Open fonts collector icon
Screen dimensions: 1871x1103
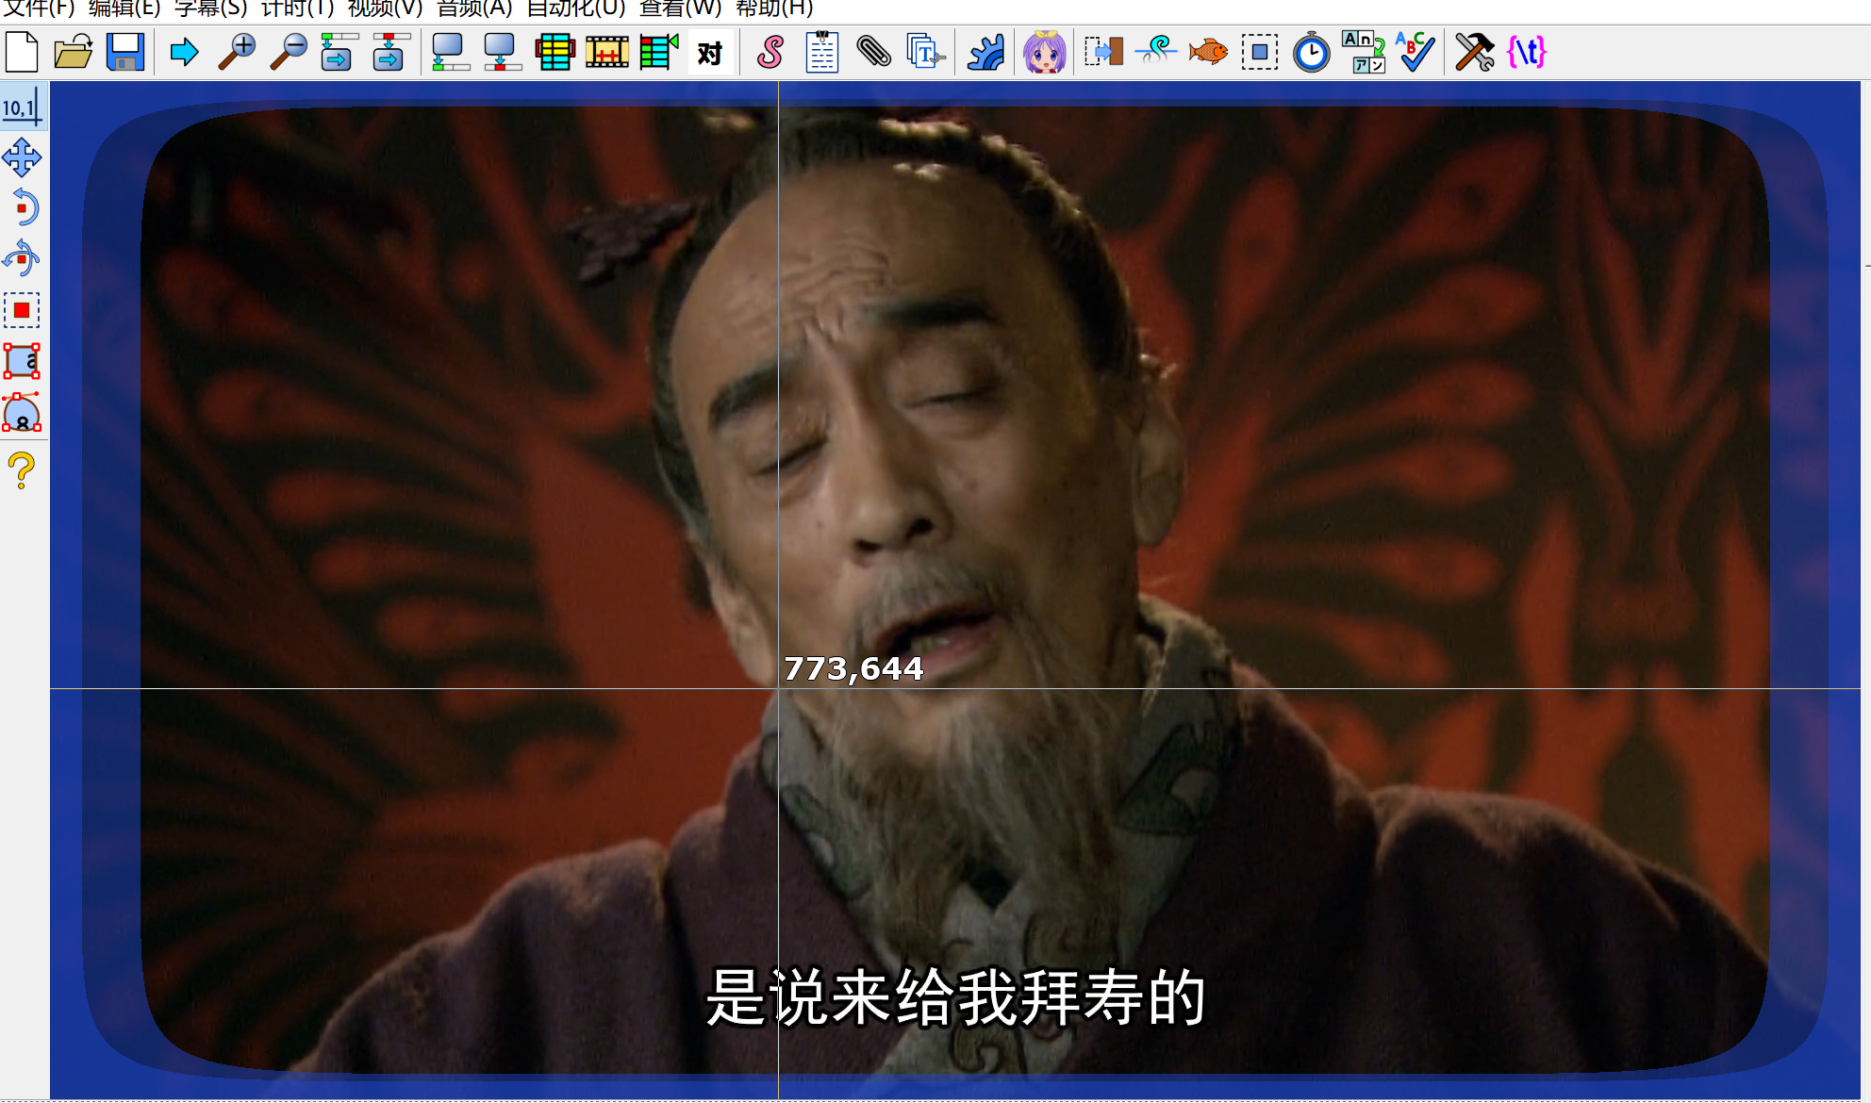[925, 52]
